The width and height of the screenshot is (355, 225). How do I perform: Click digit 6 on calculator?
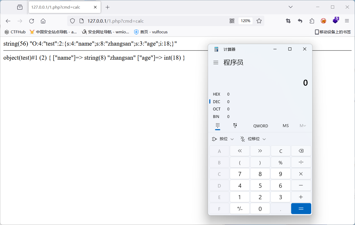(281, 185)
